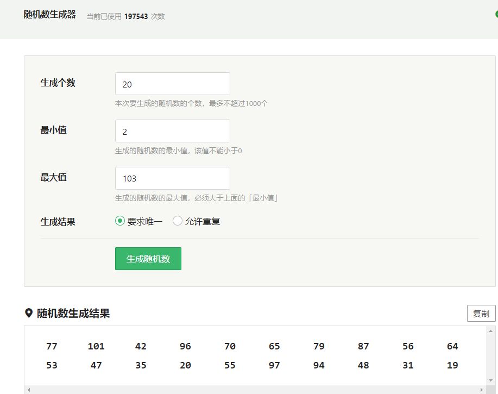Copy results with the 复制 button
Viewport: 498px width, 394px height.
[481, 314]
